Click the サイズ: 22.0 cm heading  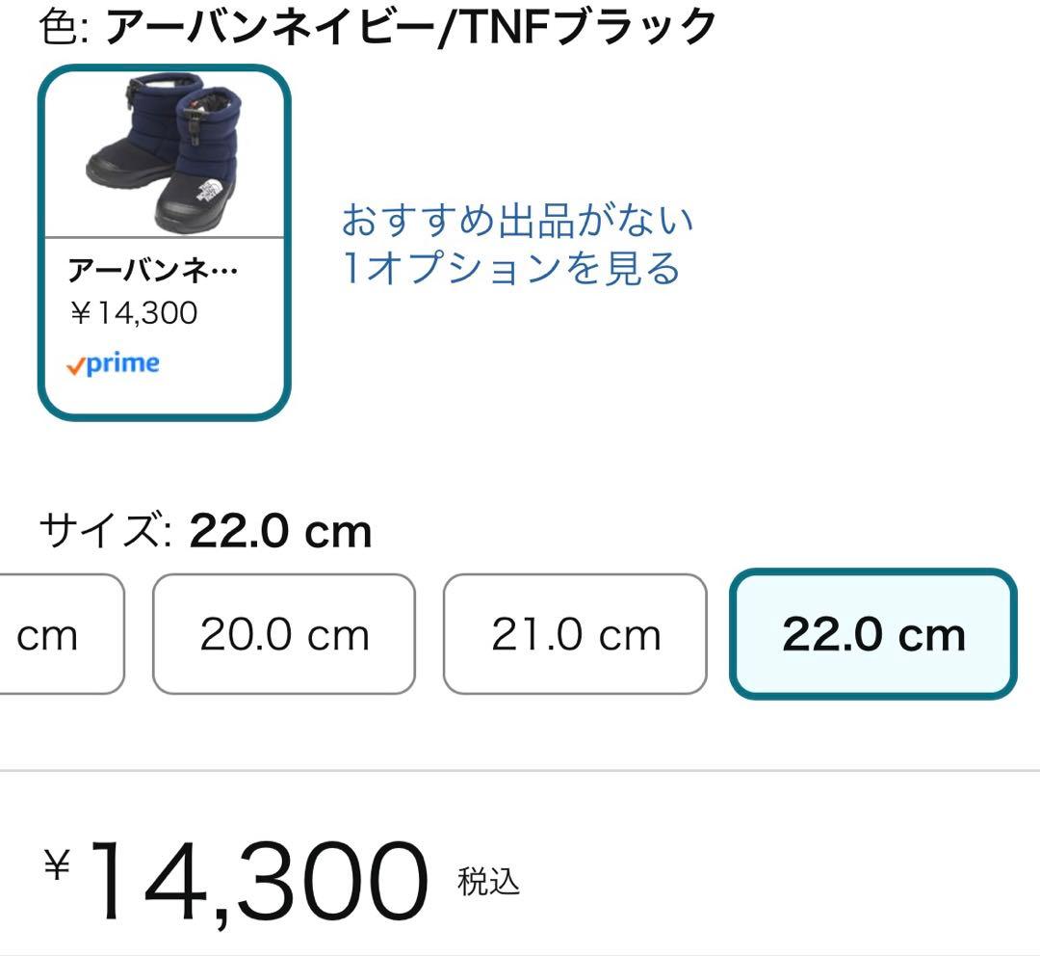click(x=204, y=528)
